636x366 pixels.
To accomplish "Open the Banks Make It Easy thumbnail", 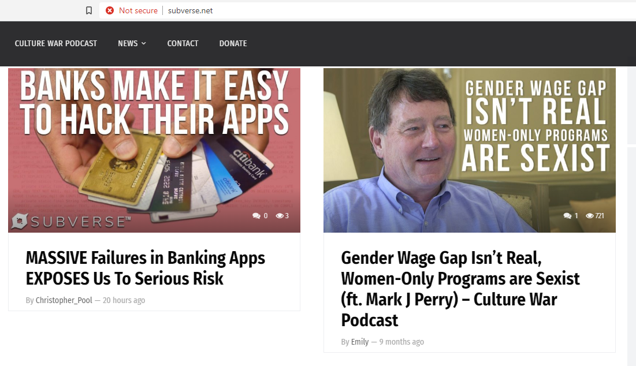I will [x=154, y=150].
